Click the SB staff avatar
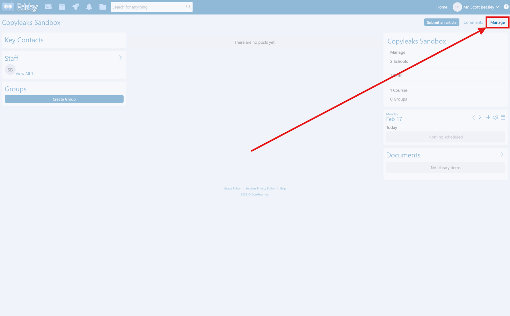This screenshot has width=510, height=316. [x=10, y=70]
